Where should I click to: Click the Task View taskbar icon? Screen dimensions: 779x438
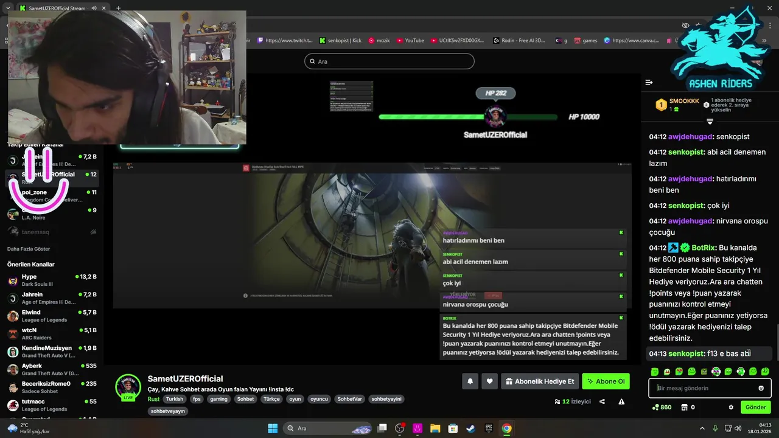point(382,428)
